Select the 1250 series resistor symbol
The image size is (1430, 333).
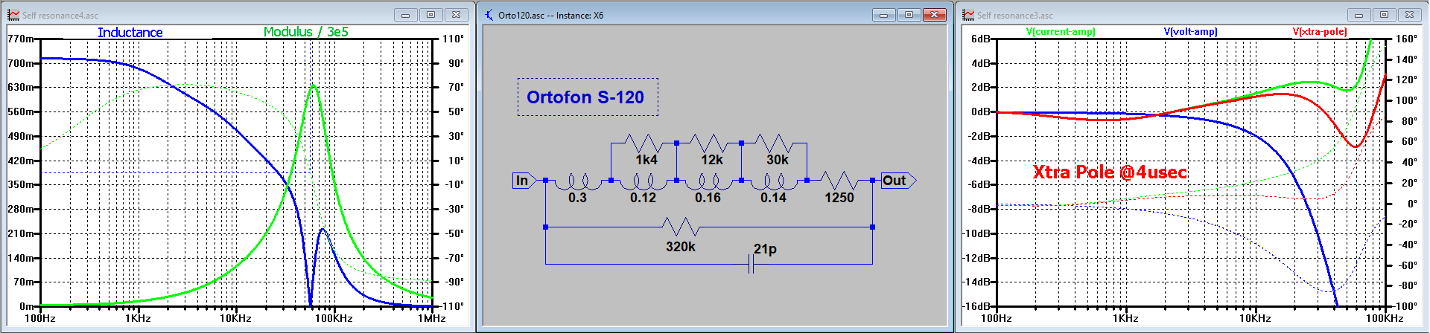click(x=839, y=180)
